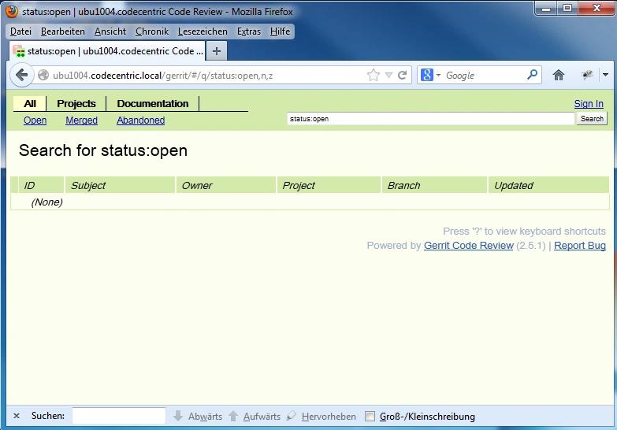617x430 pixels.
Task: Close the find bar with the X icon
Action: [17, 417]
